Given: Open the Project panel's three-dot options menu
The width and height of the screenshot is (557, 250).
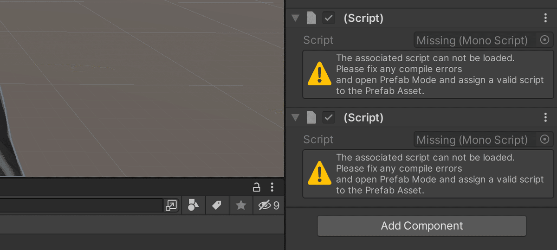Looking at the screenshot, I should [272, 187].
